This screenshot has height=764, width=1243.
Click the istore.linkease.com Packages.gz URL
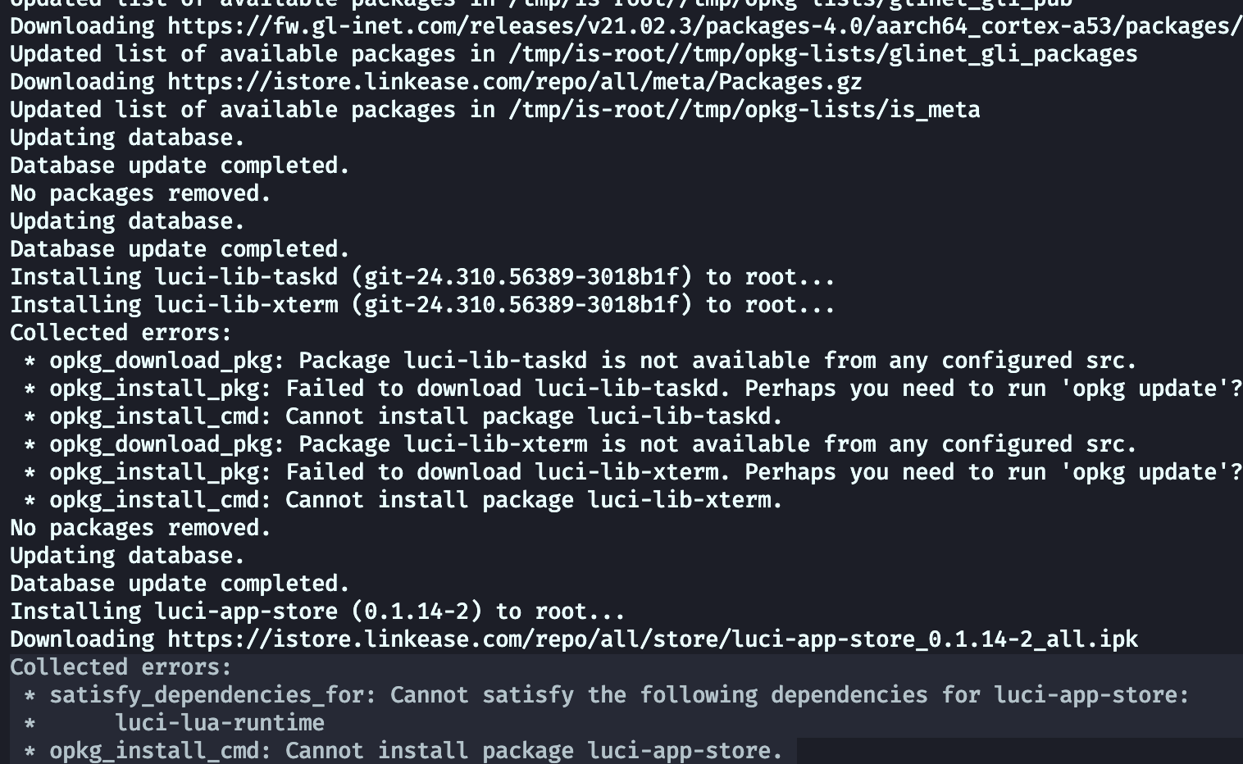pyautogui.click(x=515, y=82)
